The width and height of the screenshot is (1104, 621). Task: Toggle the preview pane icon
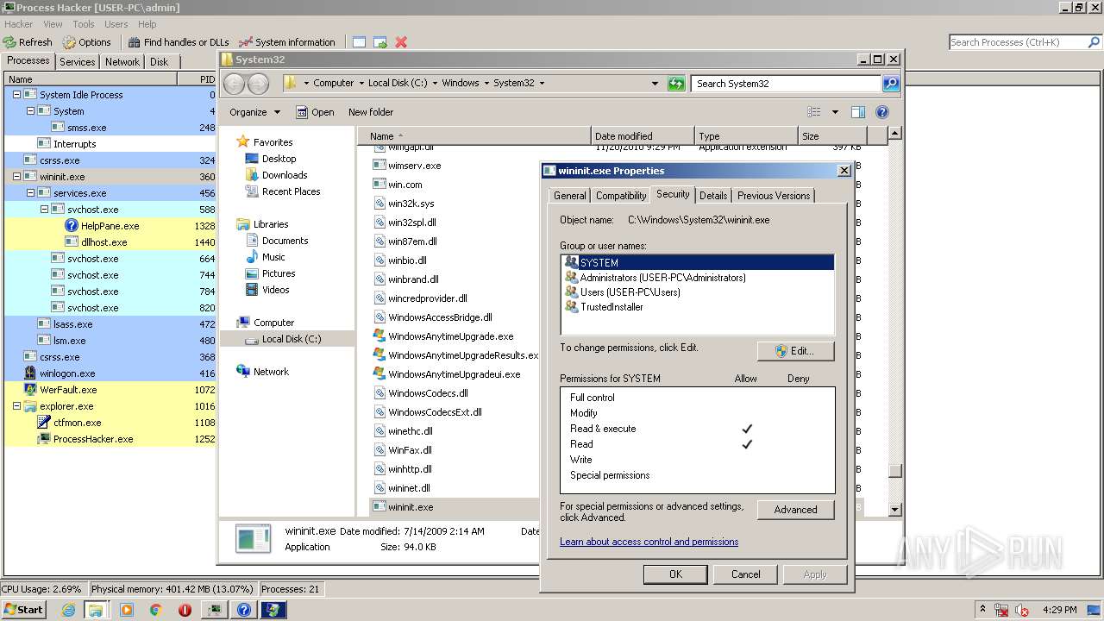click(x=858, y=112)
